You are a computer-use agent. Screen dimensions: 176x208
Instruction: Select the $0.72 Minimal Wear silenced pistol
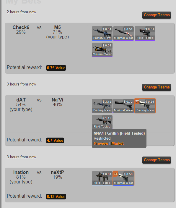123,106
